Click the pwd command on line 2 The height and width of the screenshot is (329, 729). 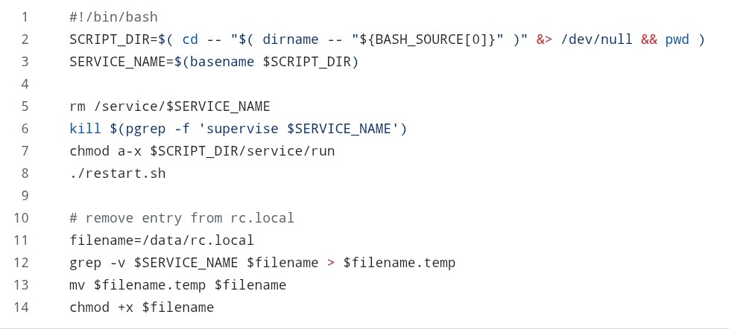[x=678, y=39]
